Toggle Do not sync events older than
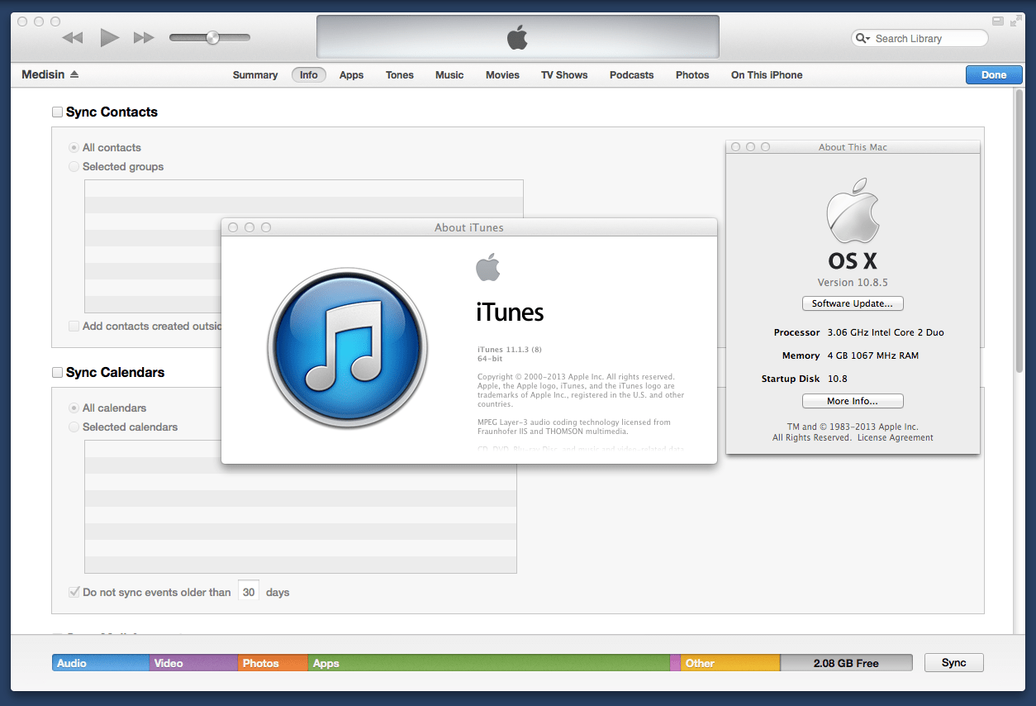This screenshot has height=706, width=1036. coord(74,592)
